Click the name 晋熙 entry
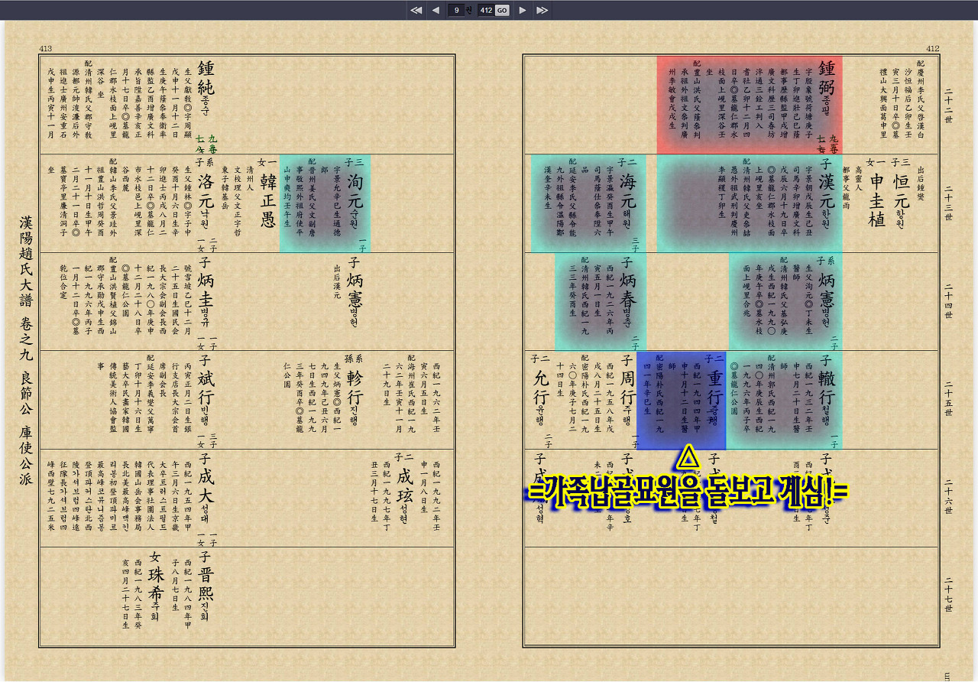Screen dimensions: 978x682 point(206,584)
